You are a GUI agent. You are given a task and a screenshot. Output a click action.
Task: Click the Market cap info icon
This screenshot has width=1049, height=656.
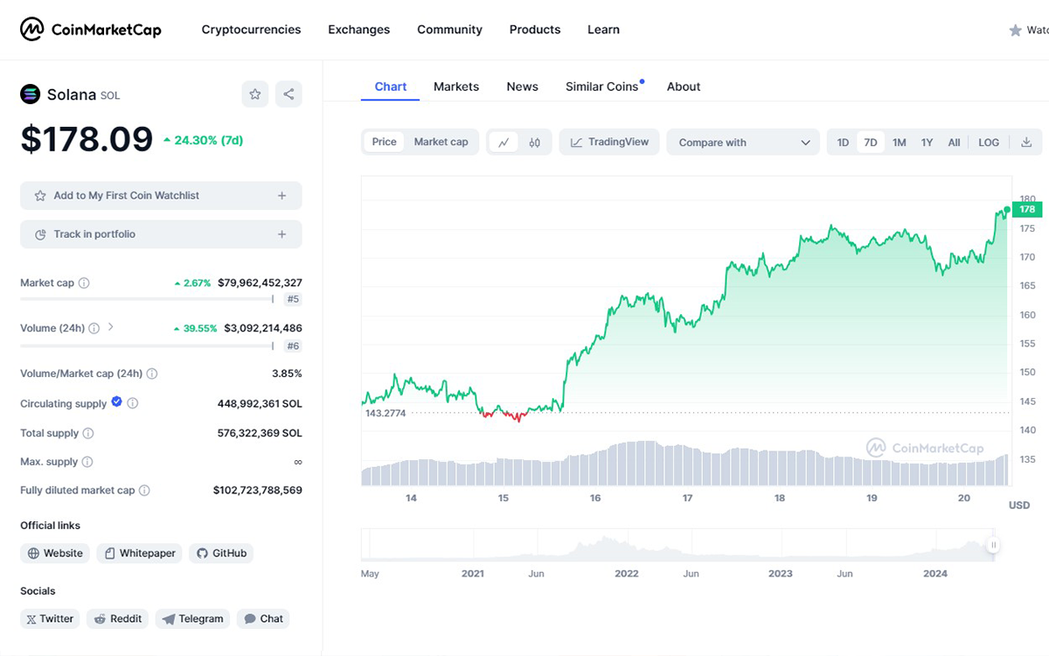click(84, 283)
